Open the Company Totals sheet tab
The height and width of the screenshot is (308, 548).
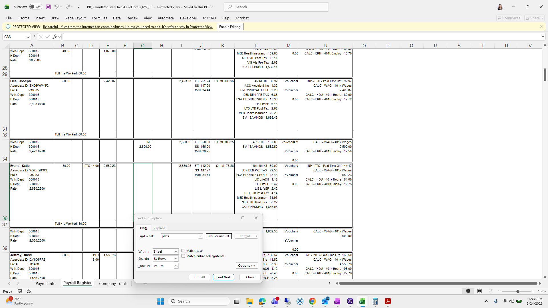coord(113,283)
